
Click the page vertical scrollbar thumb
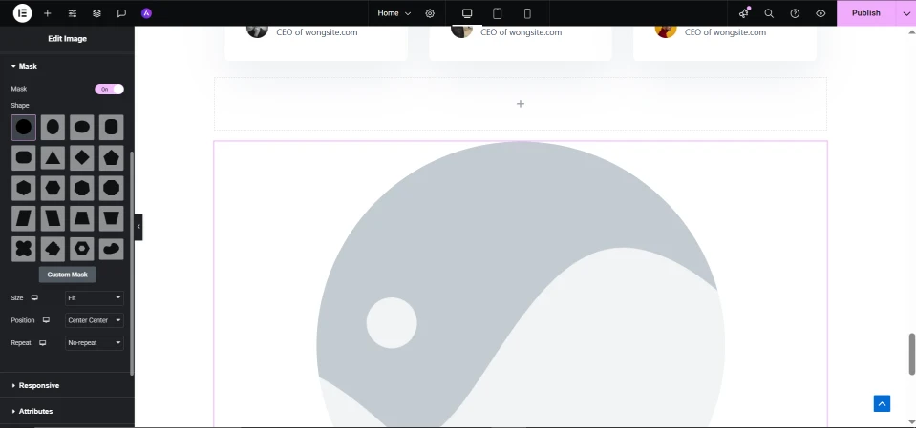[x=911, y=354]
